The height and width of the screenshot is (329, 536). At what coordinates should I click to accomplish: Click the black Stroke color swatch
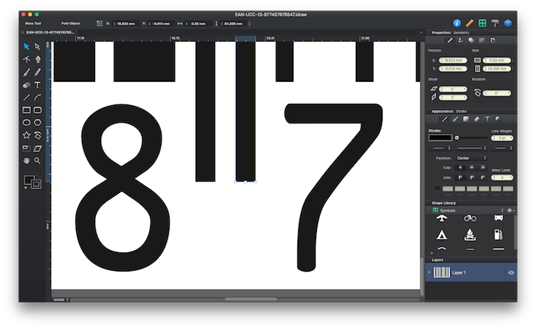(440, 137)
